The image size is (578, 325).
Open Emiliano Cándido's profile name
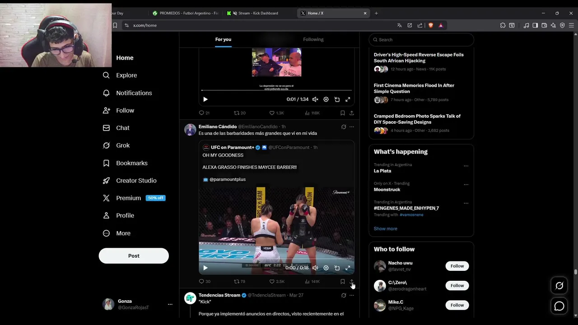coord(218,127)
